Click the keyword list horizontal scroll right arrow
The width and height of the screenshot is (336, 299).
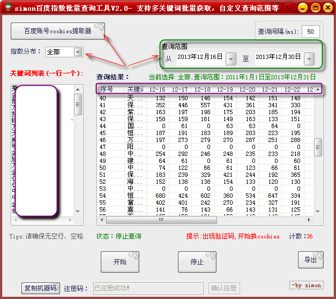pos(70,220)
